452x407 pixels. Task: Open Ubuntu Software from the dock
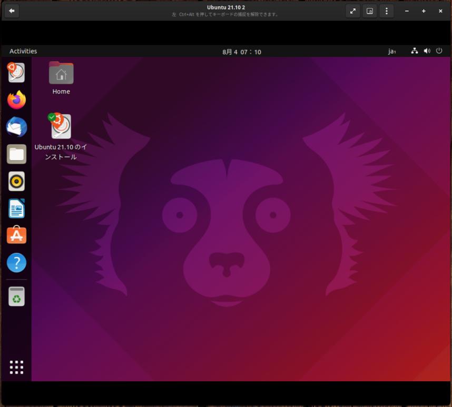click(x=16, y=235)
